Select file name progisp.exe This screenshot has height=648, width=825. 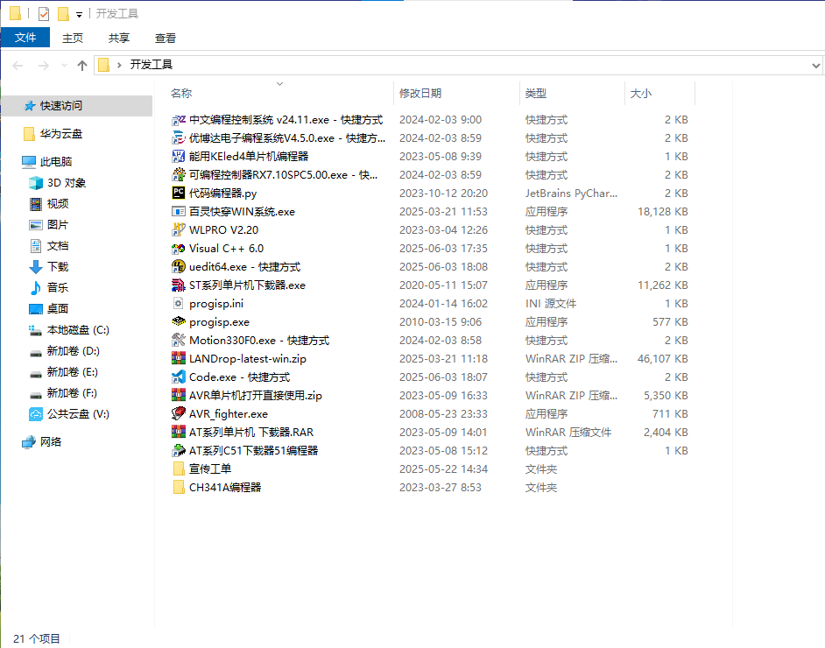point(220,322)
